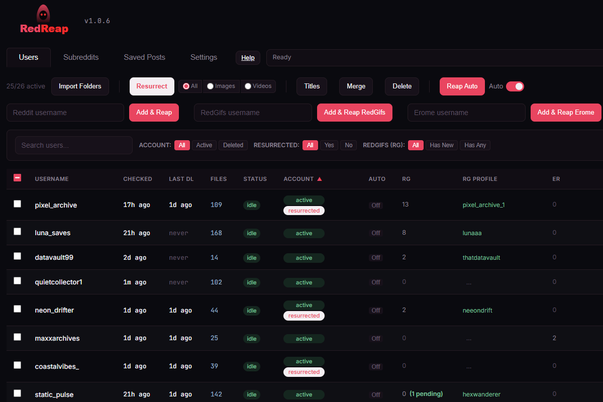The image size is (603, 402).
Task: Select the "Images" media filter radio button
Action: tap(210, 85)
